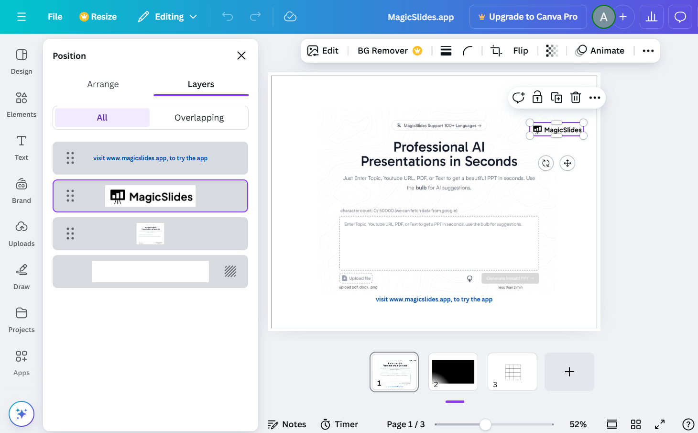
Task: Switch to the Layers tab
Action: (x=201, y=84)
